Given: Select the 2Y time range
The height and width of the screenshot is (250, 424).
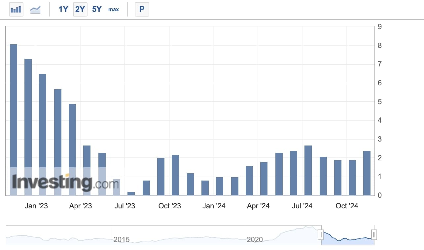Looking at the screenshot, I should coord(80,9).
